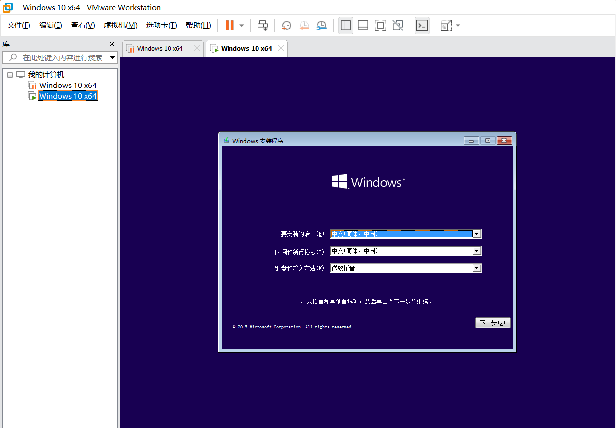Switch to the active Windows 10 x64 tab

point(246,48)
